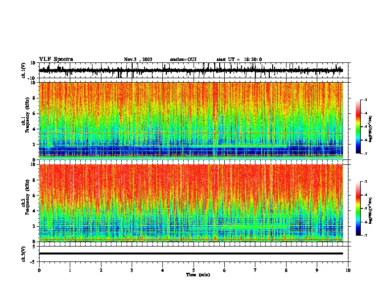Click the ch.2 spectrogram plot
Viewport: 392px width, 303px height.
click(x=191, y=203)
